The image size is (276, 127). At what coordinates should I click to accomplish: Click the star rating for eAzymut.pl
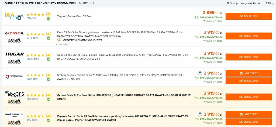(x=35, y=34)
